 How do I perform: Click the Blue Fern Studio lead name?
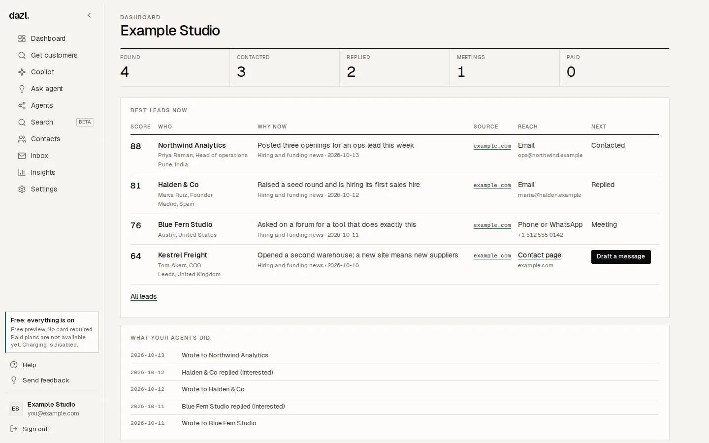coord(185,224)
